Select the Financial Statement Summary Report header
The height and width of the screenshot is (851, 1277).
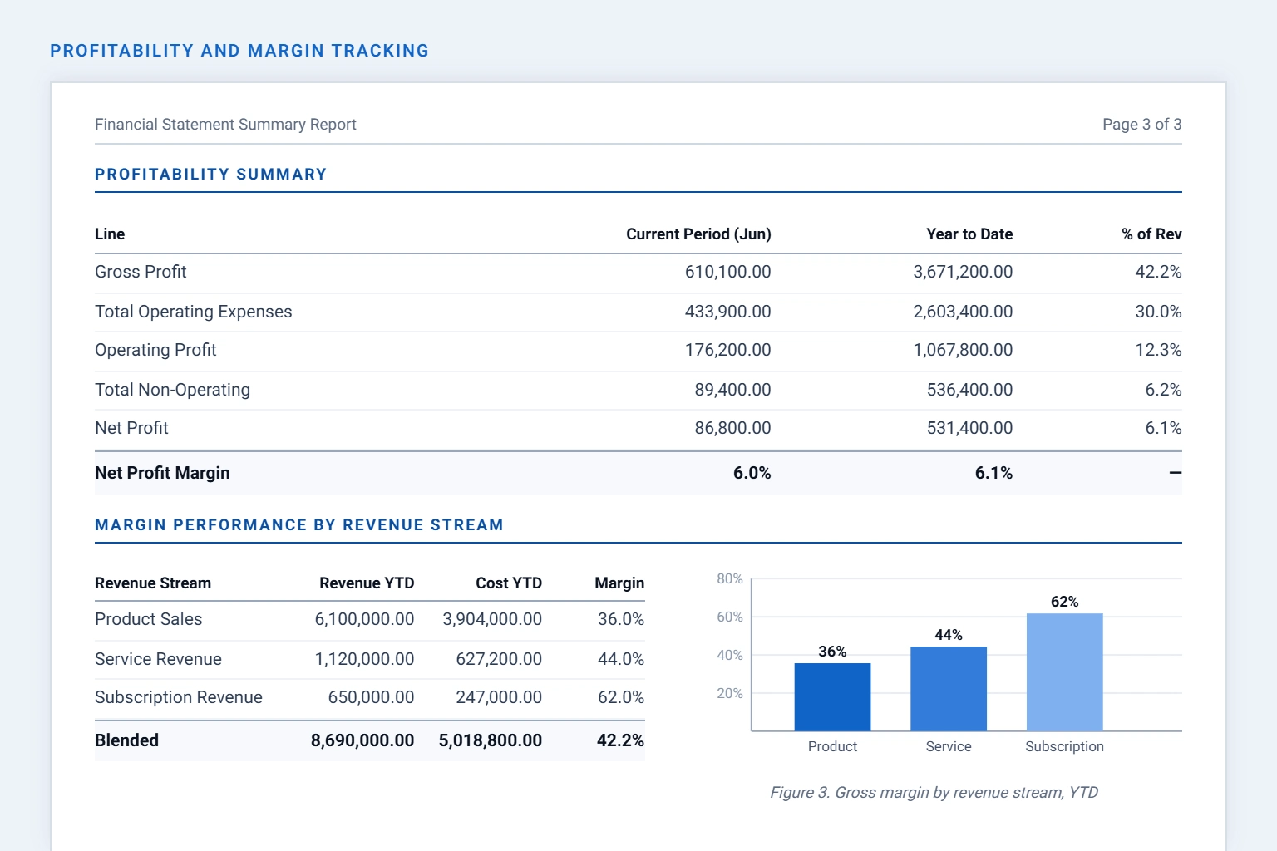(x=225, y=125)
